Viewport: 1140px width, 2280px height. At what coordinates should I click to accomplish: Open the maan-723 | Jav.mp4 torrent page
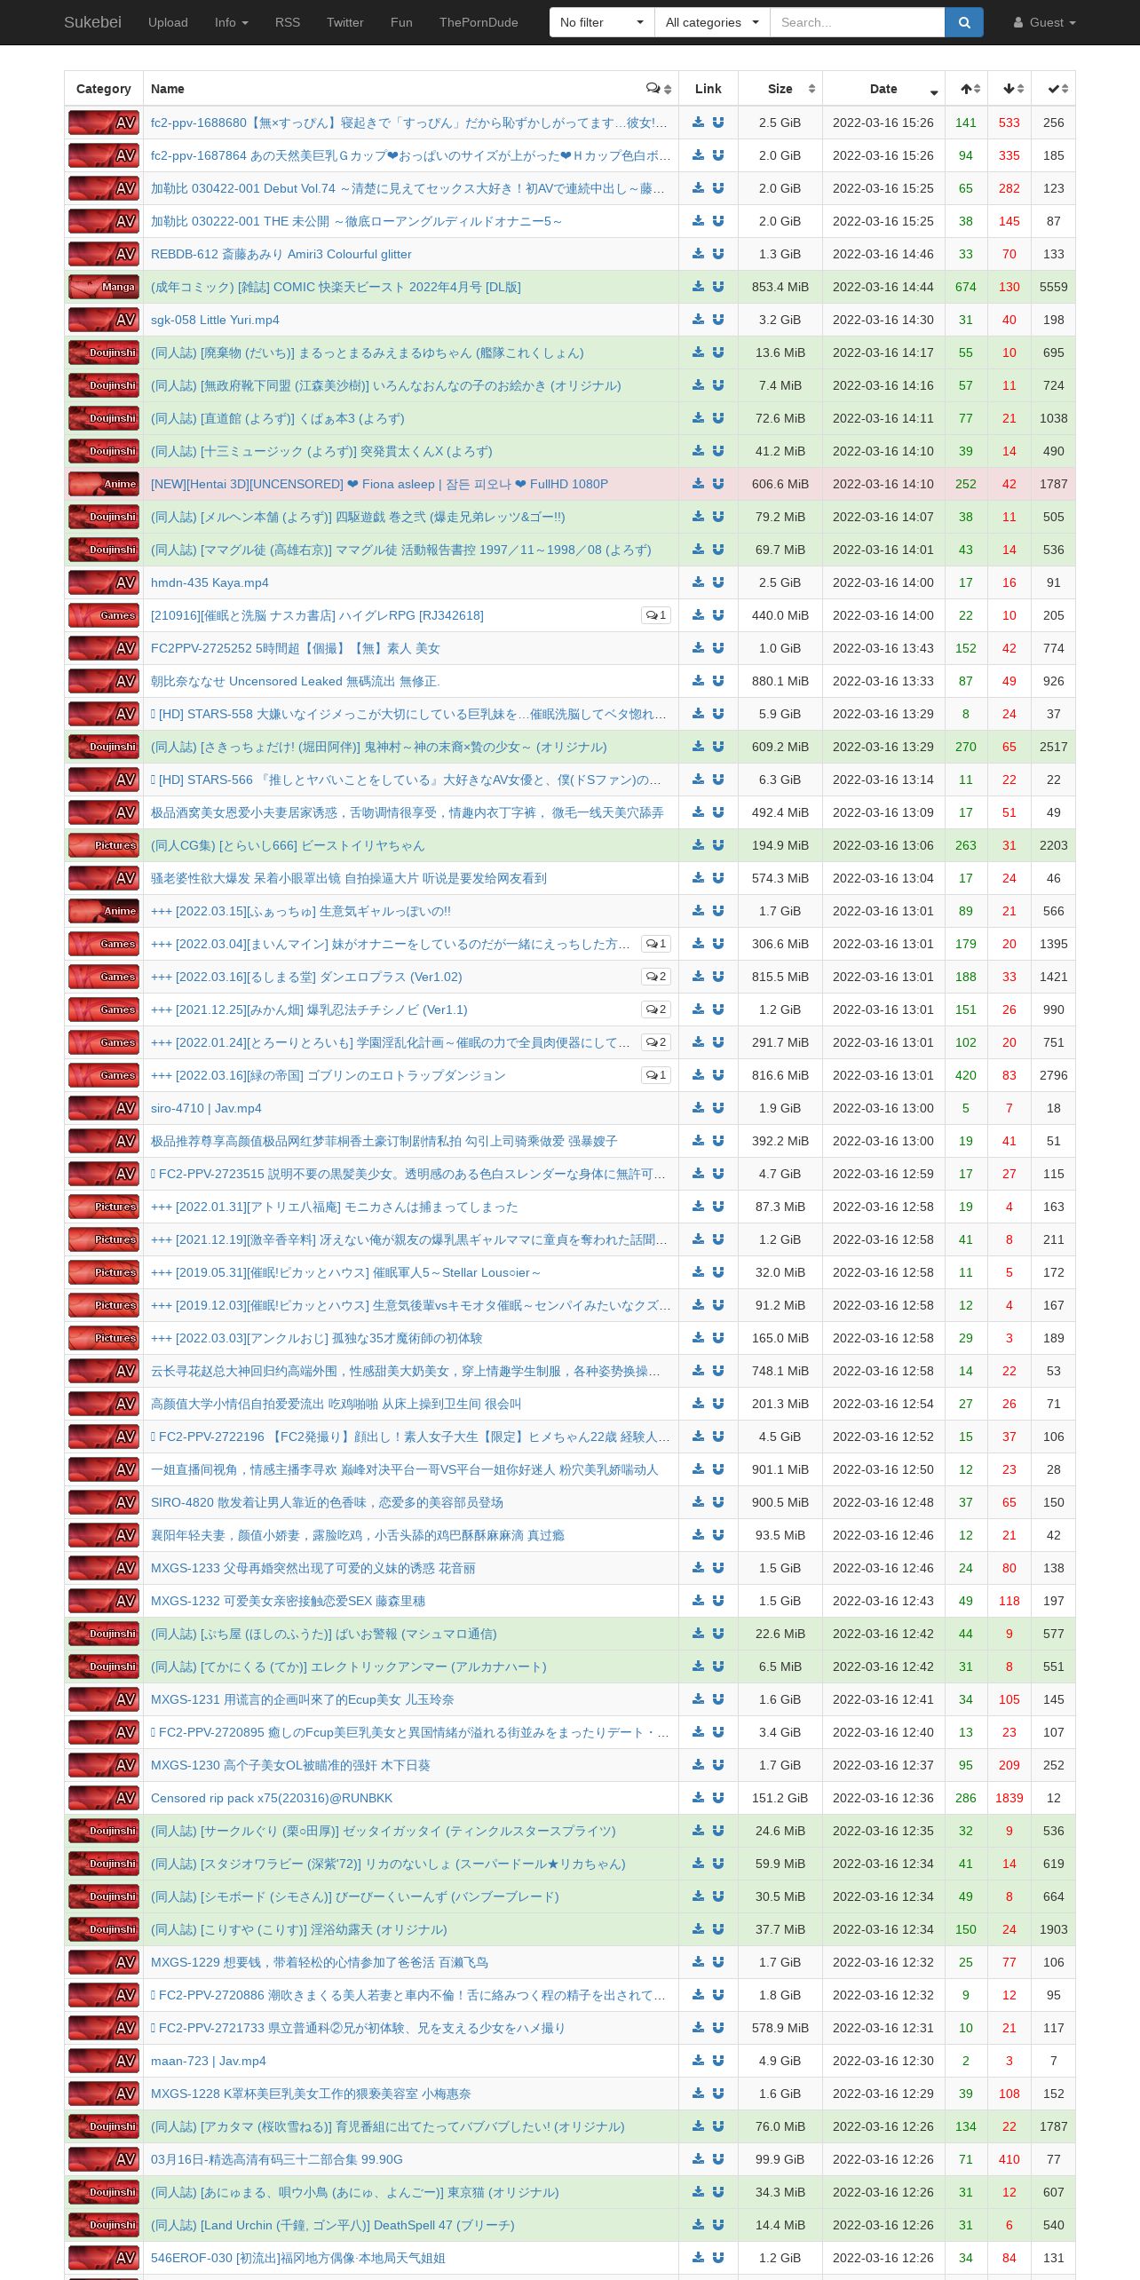click(209, 2061)
